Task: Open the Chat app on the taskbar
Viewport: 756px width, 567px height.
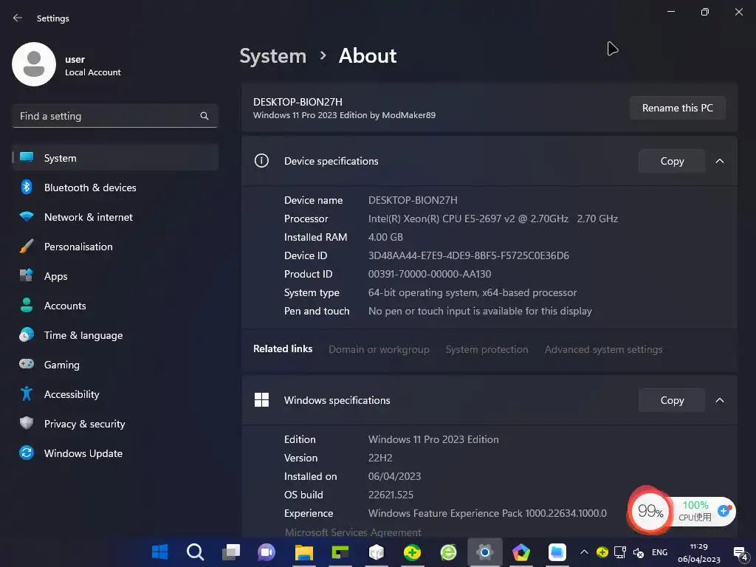Action: pos(266,552)
